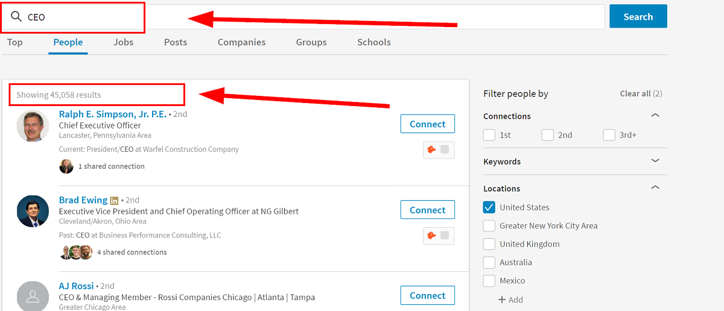The width and height of the screenshot is (724, 311).
Task: Open Ralph E. Simpson's profile photo
Action: 33,126
